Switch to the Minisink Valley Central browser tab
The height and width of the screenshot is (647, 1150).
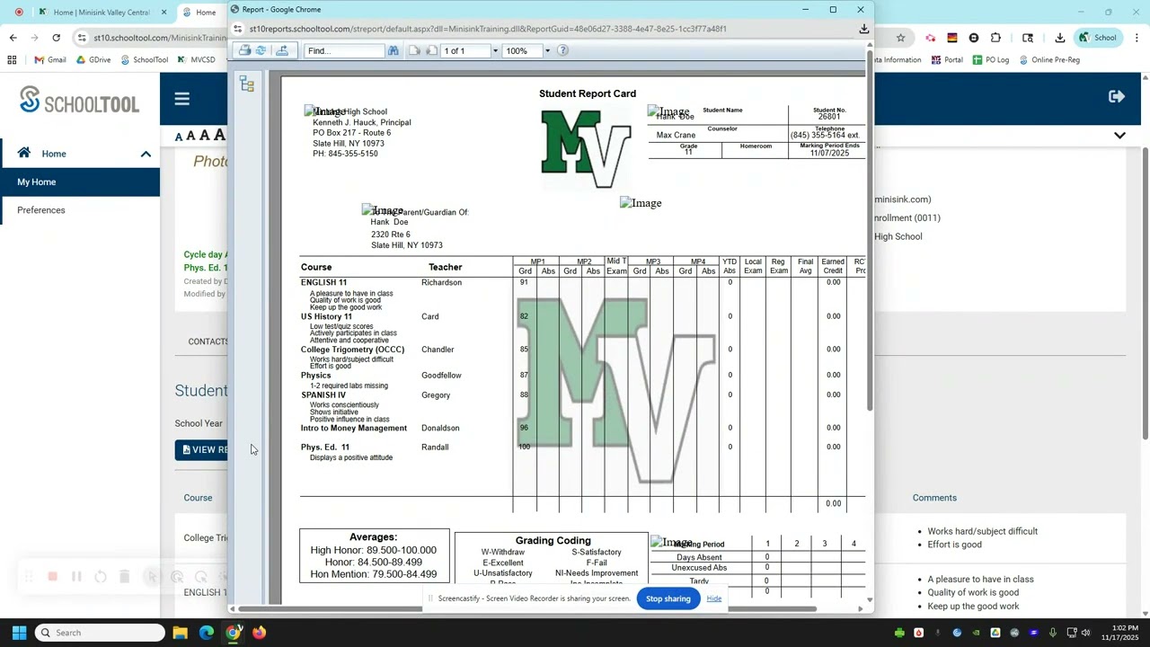point(101,13)
